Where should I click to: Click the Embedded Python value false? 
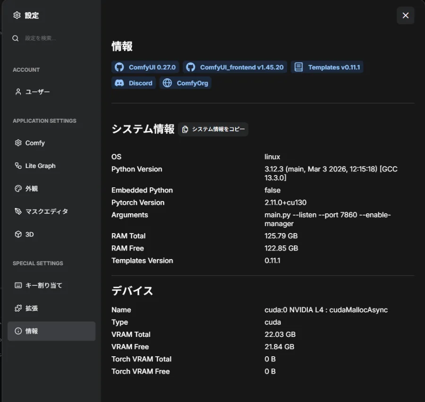click(272, 190)
